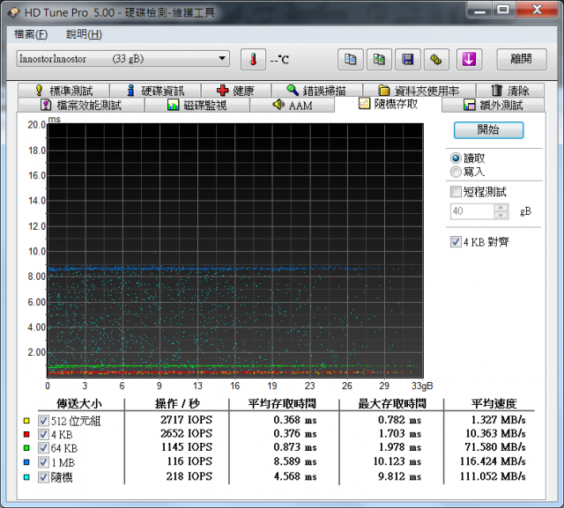Toggle the 4 KB 對齊 alignment checkbox
Image resolution: width=564 pixels, height=508 pixels.
coord(456,242)
